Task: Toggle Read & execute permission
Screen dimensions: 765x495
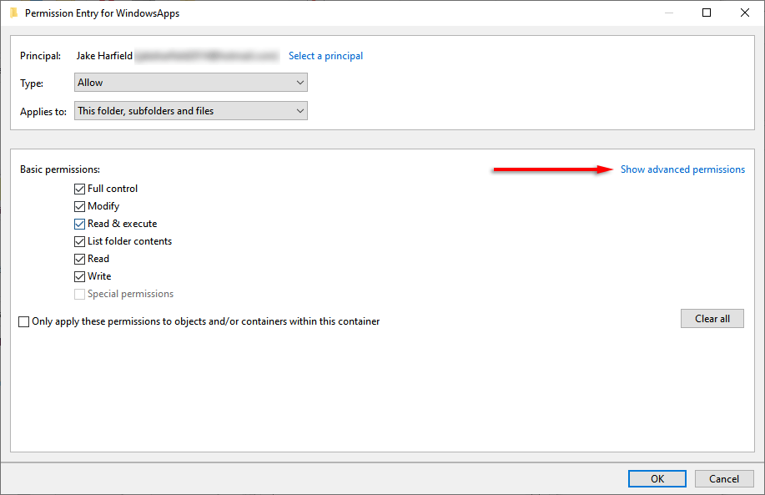Action: coord(79,224)
